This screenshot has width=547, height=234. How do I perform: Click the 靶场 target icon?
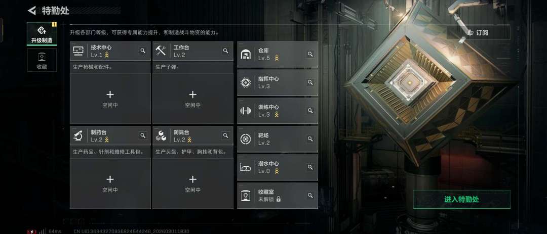tap(246, 139)
